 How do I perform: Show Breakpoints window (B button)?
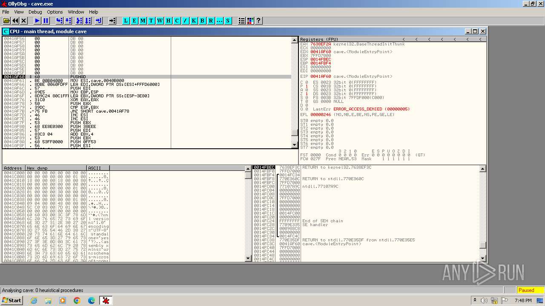pyautogui.click(x=203, y=21)
